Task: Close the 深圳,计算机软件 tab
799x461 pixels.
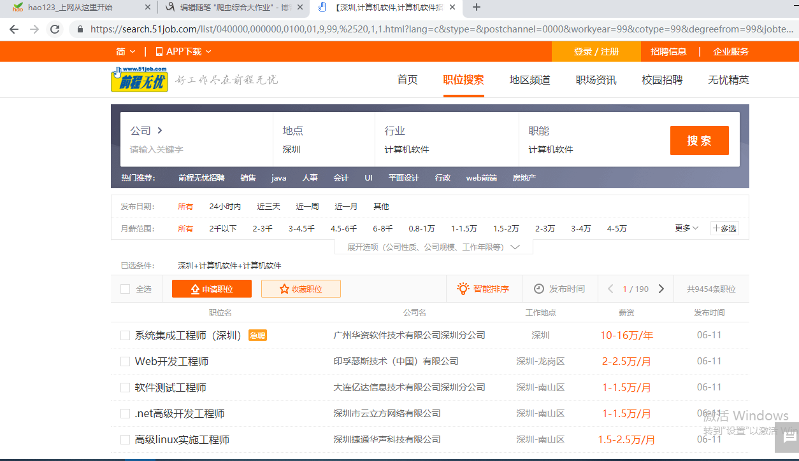Action: tap(453, 8)
